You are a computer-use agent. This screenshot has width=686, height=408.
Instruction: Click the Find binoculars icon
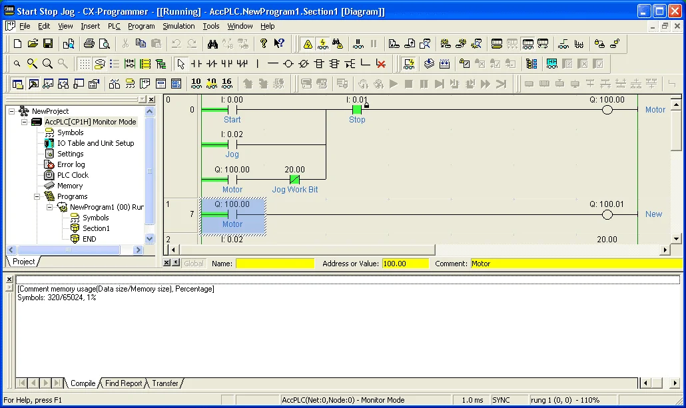pos(212,44)
